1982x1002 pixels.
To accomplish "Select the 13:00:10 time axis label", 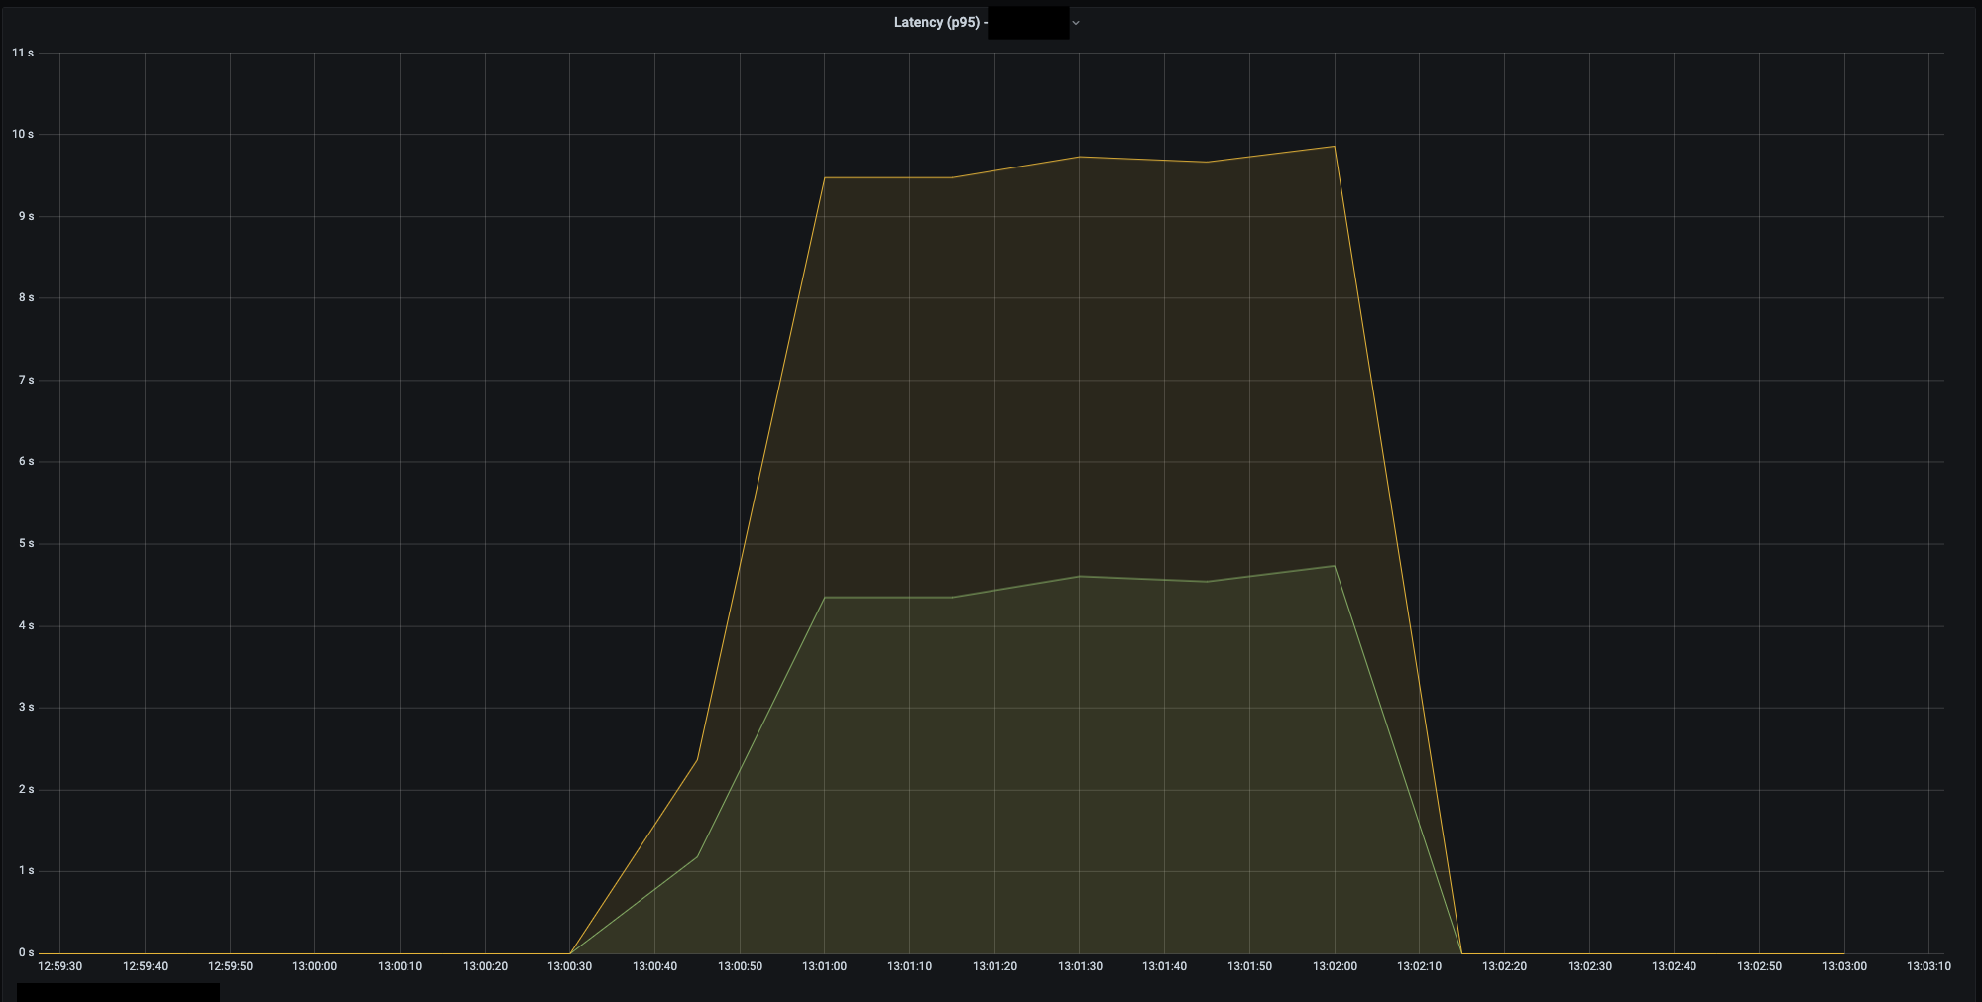I will [x=401, y=966].
